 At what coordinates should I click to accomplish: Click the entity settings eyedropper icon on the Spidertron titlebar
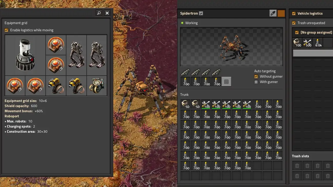tap(273, 13)
